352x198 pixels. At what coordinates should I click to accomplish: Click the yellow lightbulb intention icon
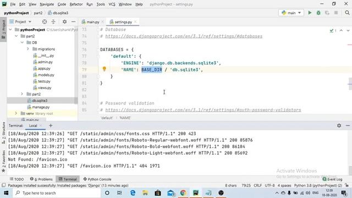click(x=104, y=69)
